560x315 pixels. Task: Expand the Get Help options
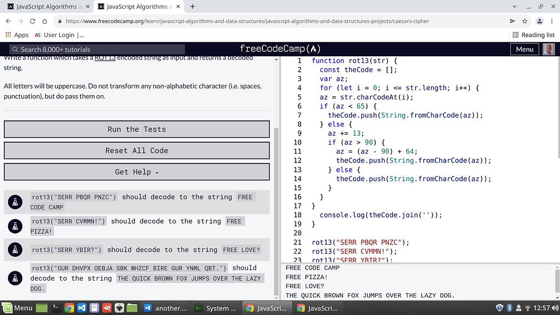click(x=136, y=171)
